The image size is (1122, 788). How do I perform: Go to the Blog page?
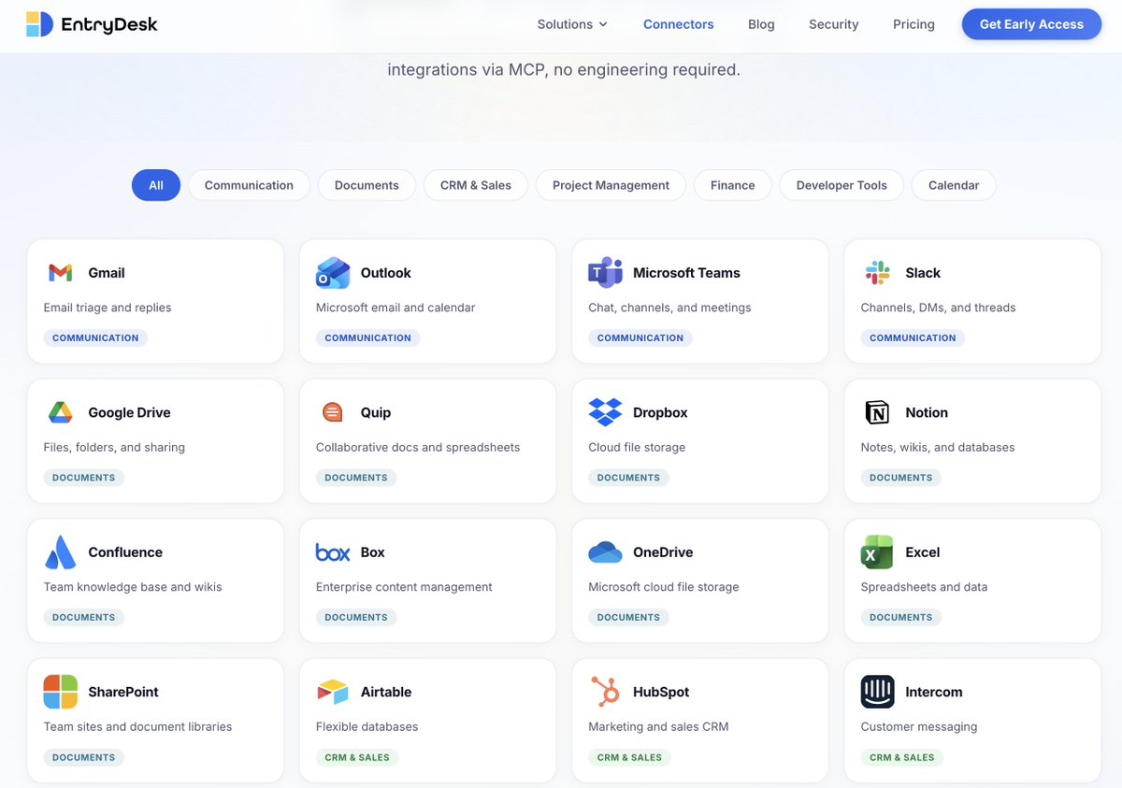click(x=761, y=24)
